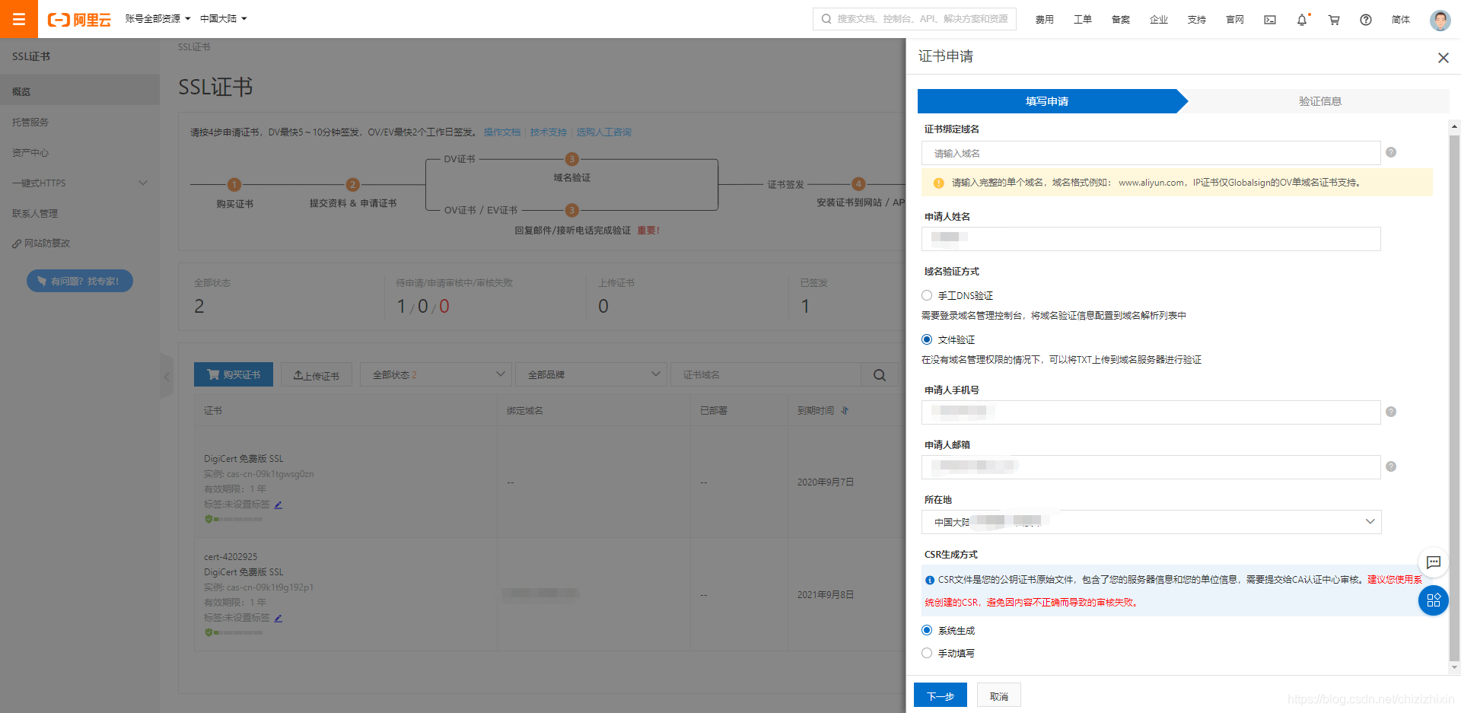Open 操作文档 link
The width and height of the screenshot is (1461, 713).
(502, 132)
